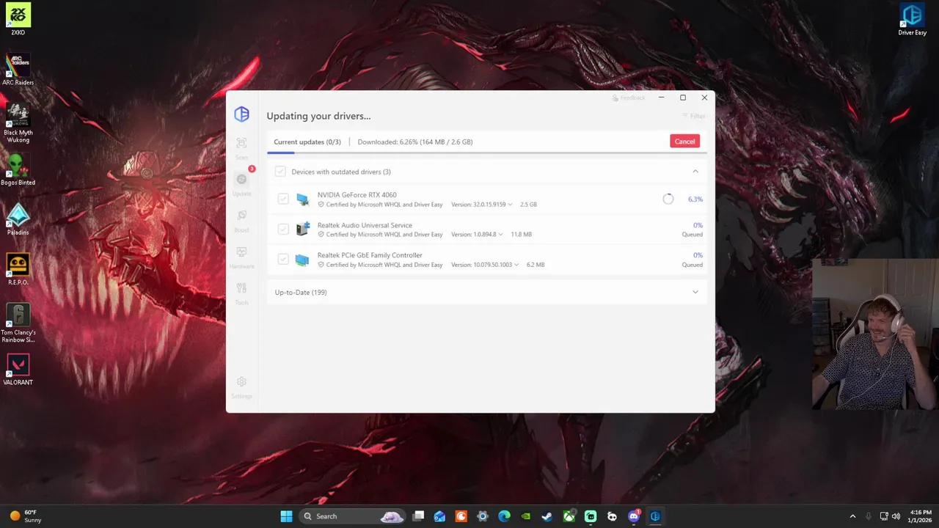Open Microsoft Edge from the taskbar

click(504, 516)
